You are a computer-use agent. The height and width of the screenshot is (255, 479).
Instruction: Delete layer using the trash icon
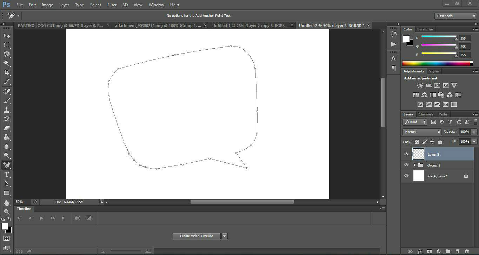tap(467, 251)
